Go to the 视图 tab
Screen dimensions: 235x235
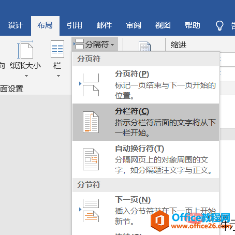163,25
